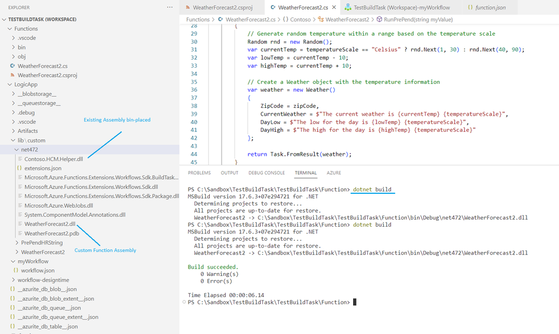Click the C# icon on WeatherForecast2.cs tab

(273, 7)
